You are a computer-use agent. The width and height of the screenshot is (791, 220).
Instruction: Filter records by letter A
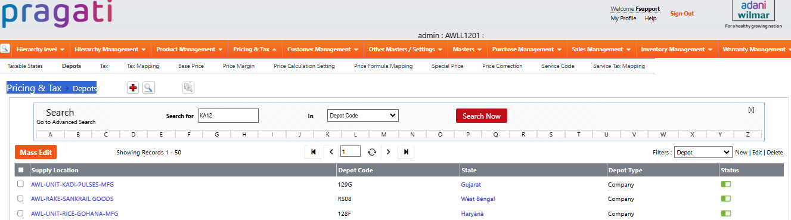pyautogui.click(x=50, y=135)
